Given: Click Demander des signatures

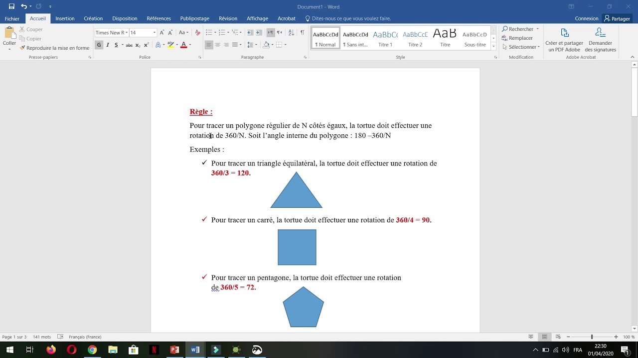Looking at the screenshot, I should click(600, 40).
